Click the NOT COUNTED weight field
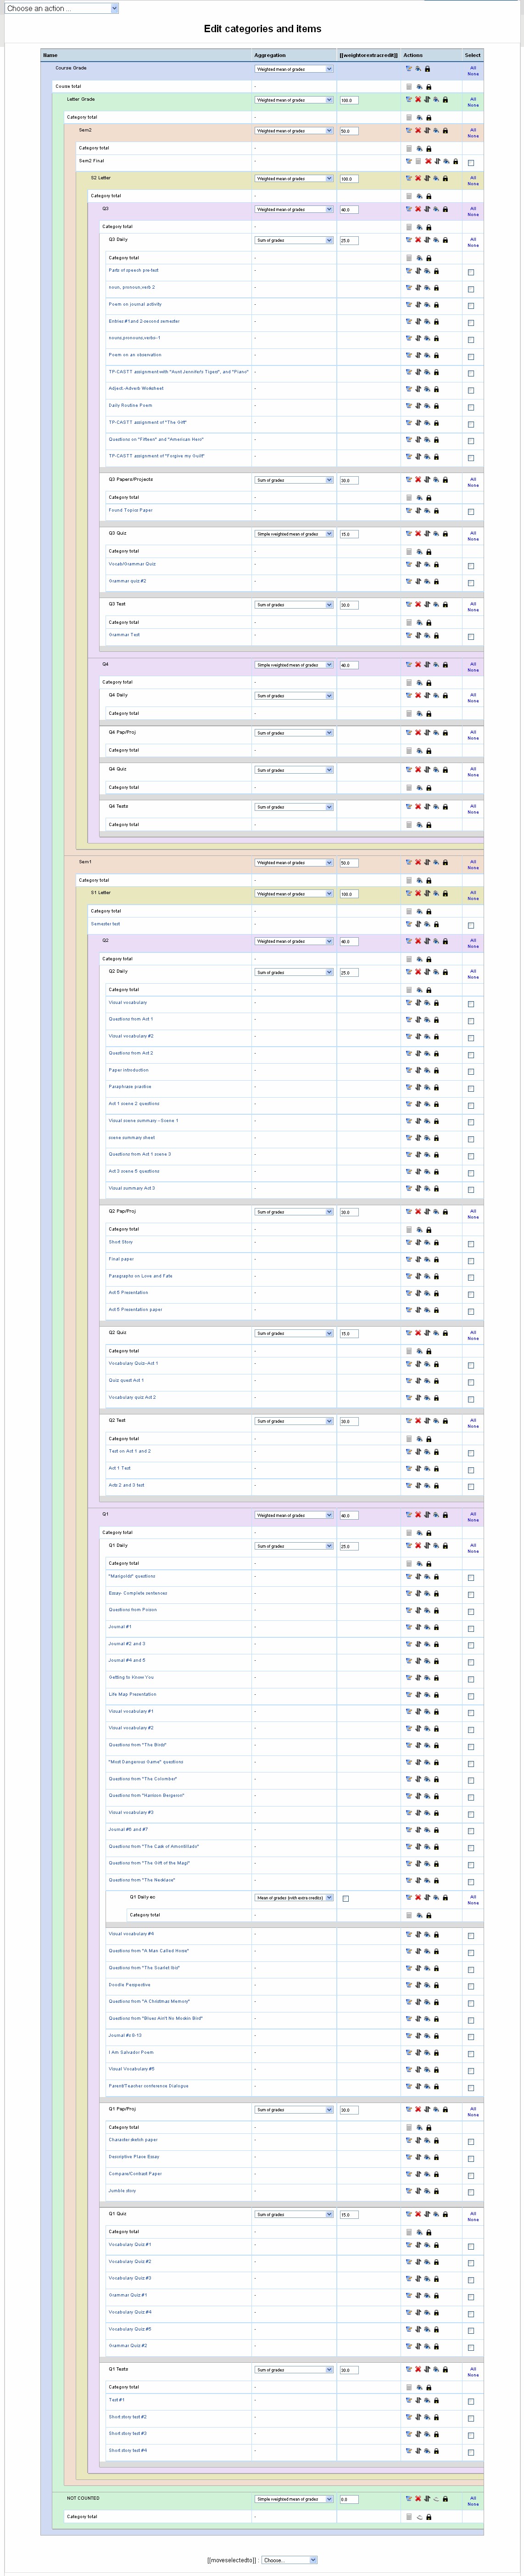The height and width of the screenshot is (2576, 524). click(x=348, y=2499)
